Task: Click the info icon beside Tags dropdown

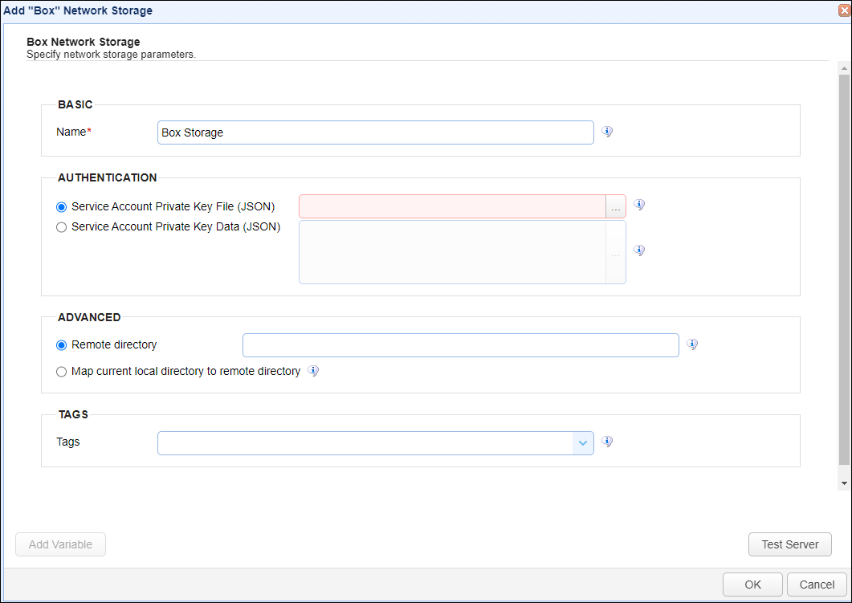Action: click(607, 442)
